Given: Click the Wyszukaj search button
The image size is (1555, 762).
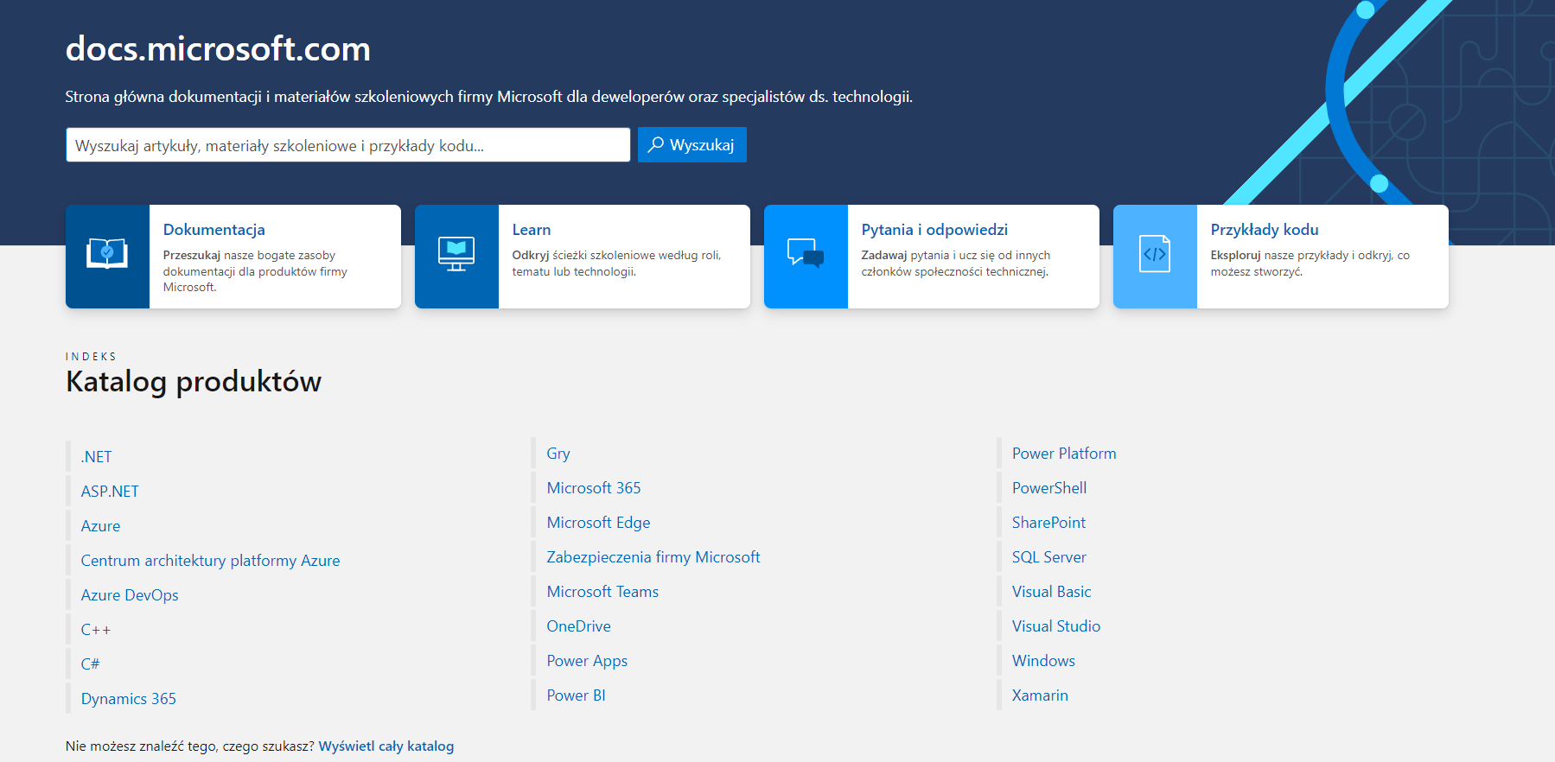Looking at the screenshot, I should pos(691,145).
